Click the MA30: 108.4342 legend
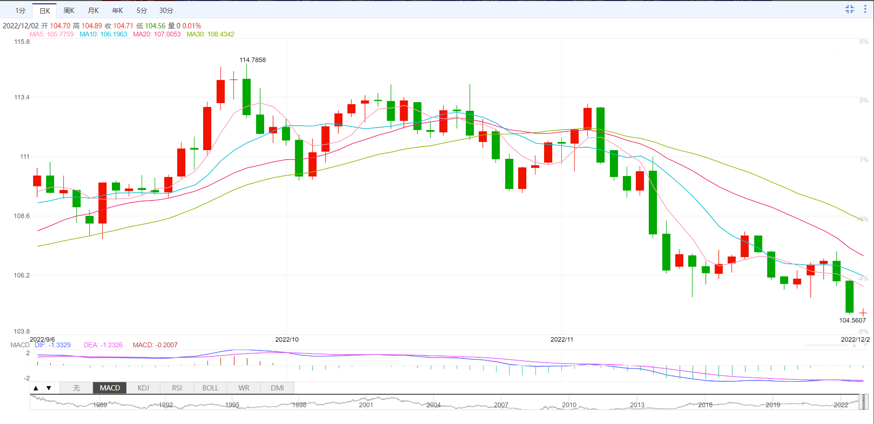Image resolution: width=874 pixels, height=424 pixels. 210,34
